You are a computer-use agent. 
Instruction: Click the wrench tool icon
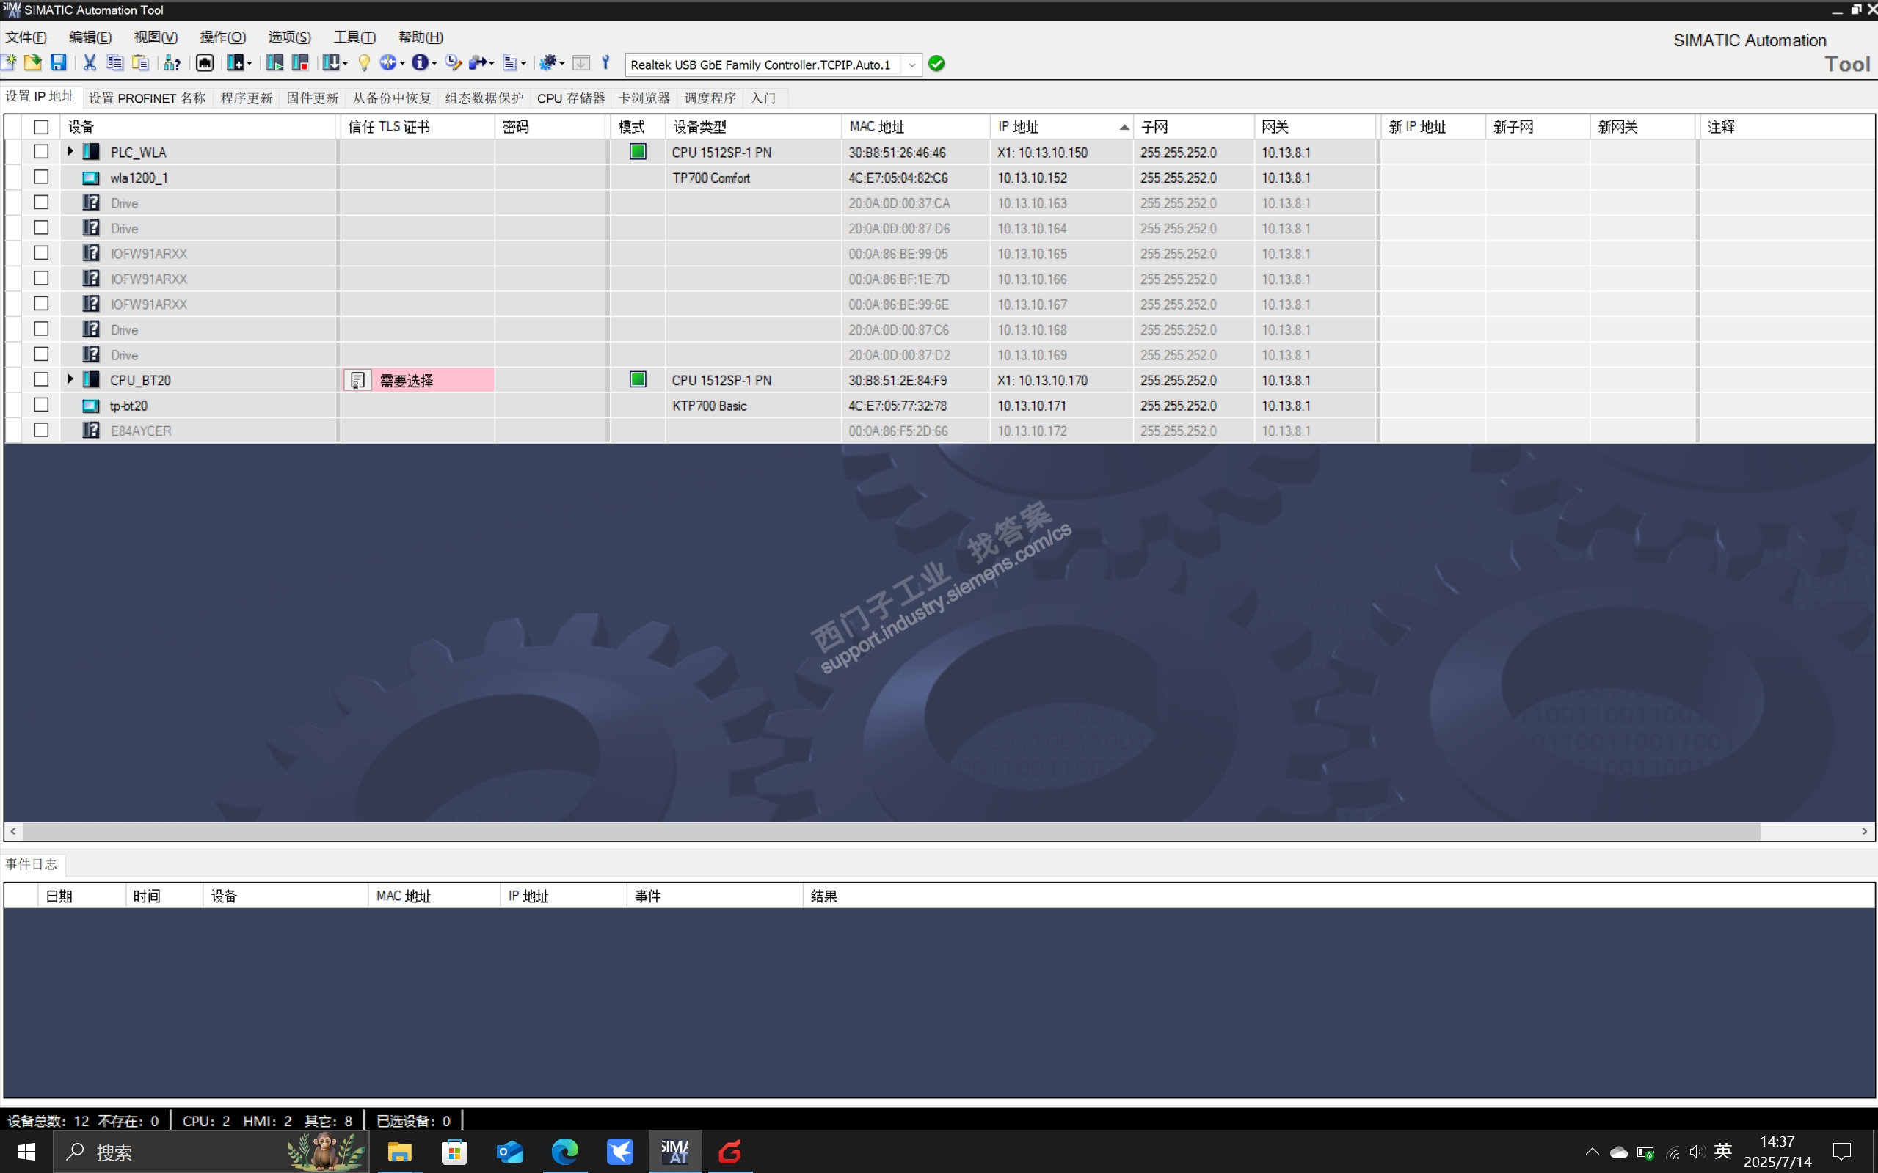click(606, 63)
